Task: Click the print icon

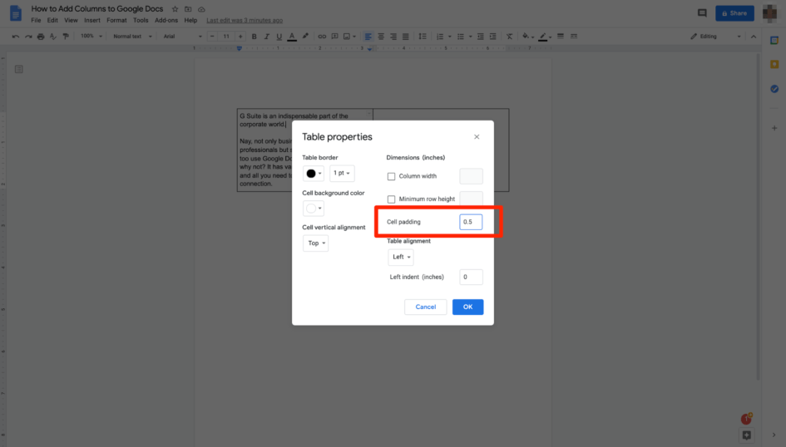Action: pos(41,37)
